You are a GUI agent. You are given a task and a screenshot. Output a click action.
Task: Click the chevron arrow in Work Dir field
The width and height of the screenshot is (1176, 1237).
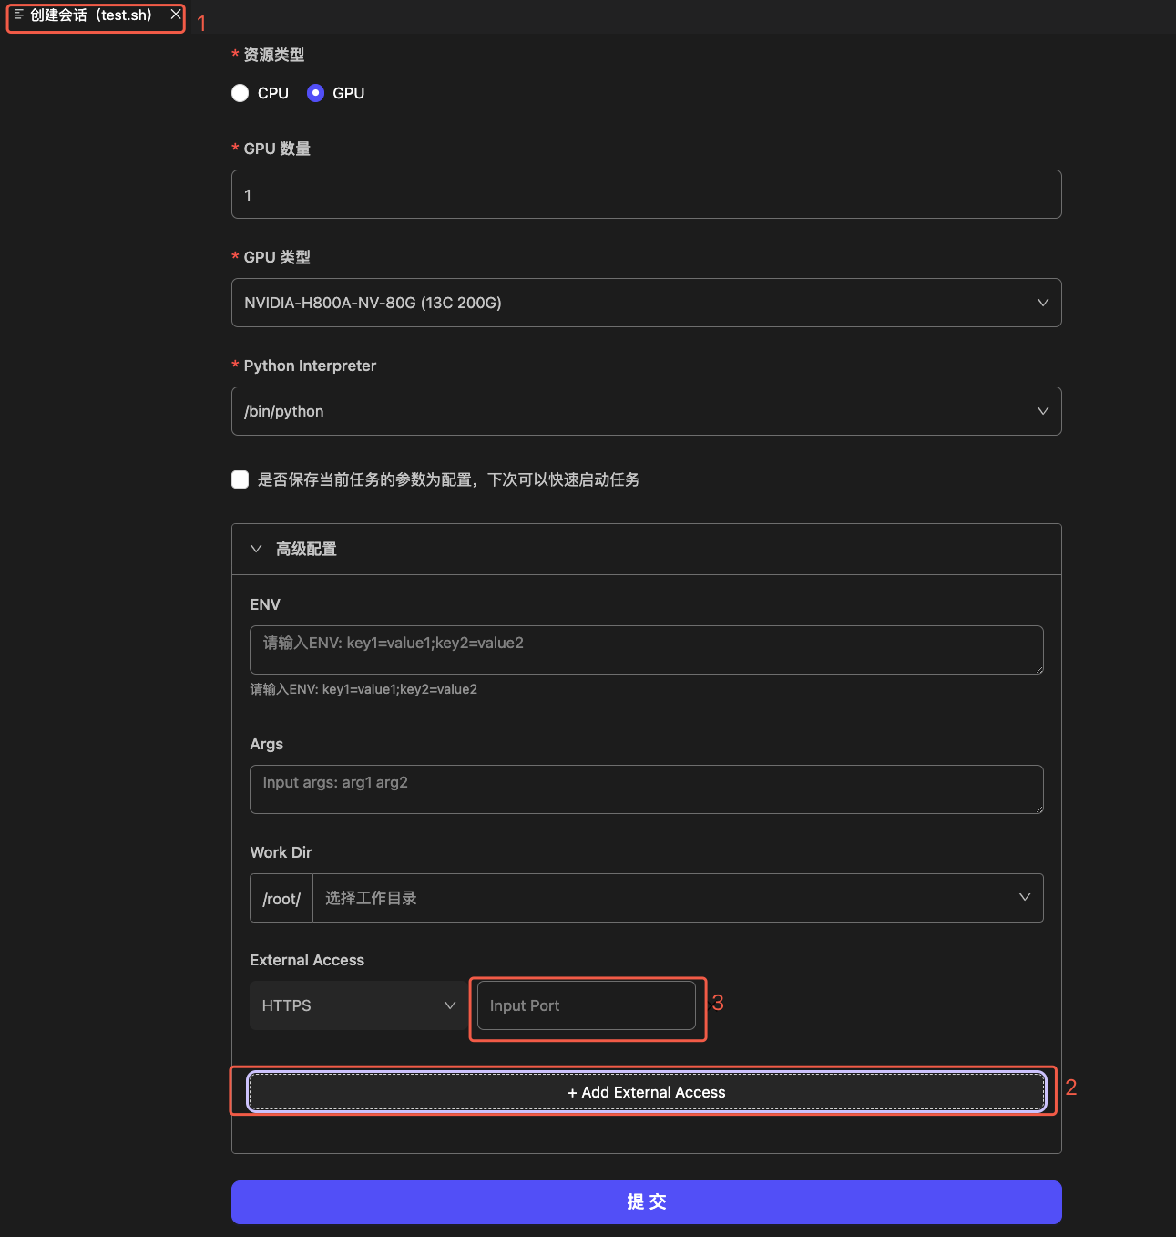pyautogui.click(x=1025, y=898)
